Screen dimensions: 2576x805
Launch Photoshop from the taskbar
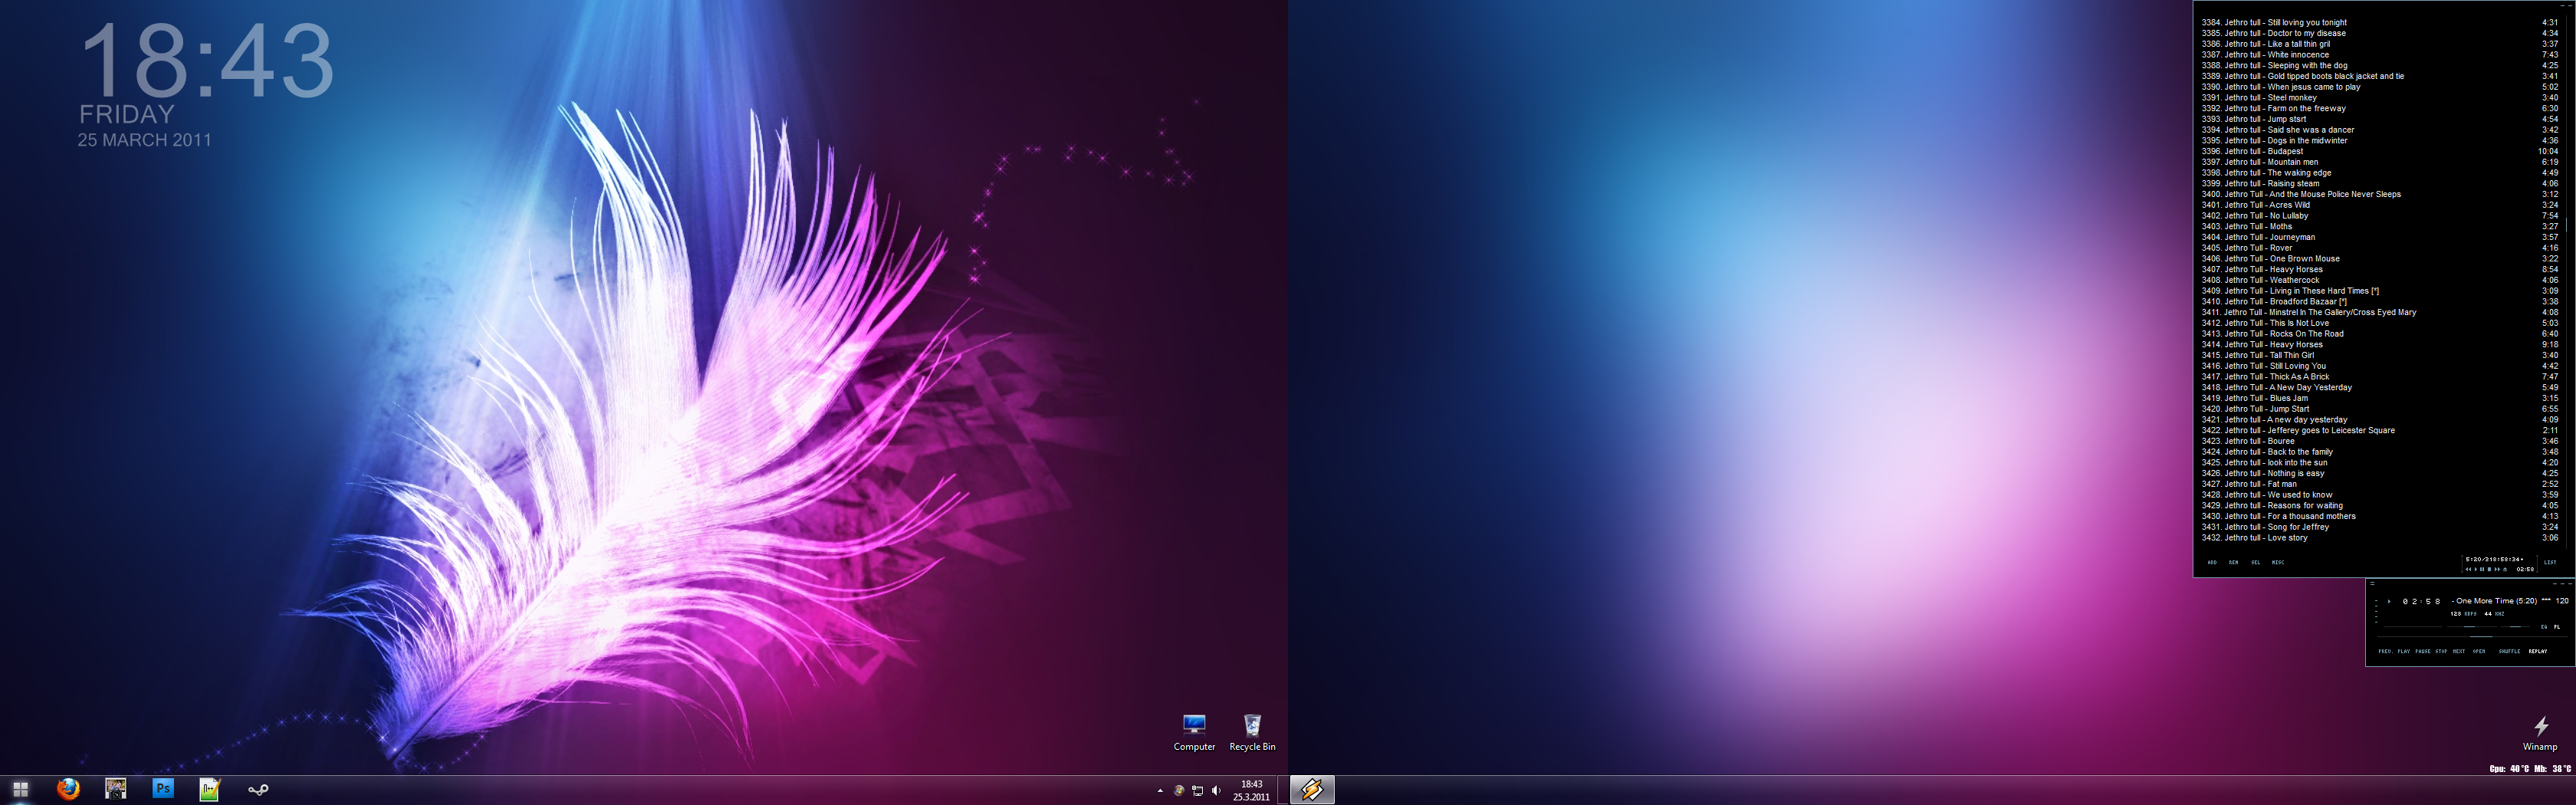click(x=162, y=789)
